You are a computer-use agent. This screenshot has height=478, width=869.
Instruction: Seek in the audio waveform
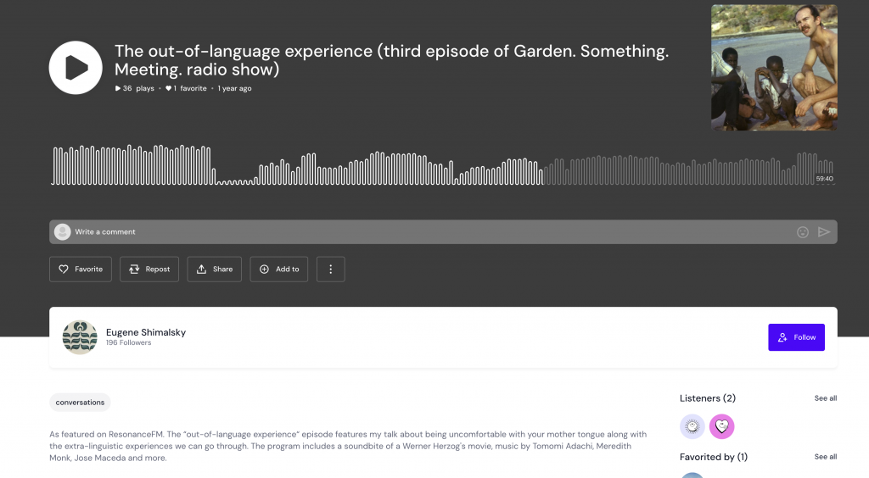[443, 165]
